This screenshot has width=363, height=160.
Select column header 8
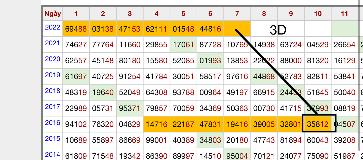[x=264, y=13]
